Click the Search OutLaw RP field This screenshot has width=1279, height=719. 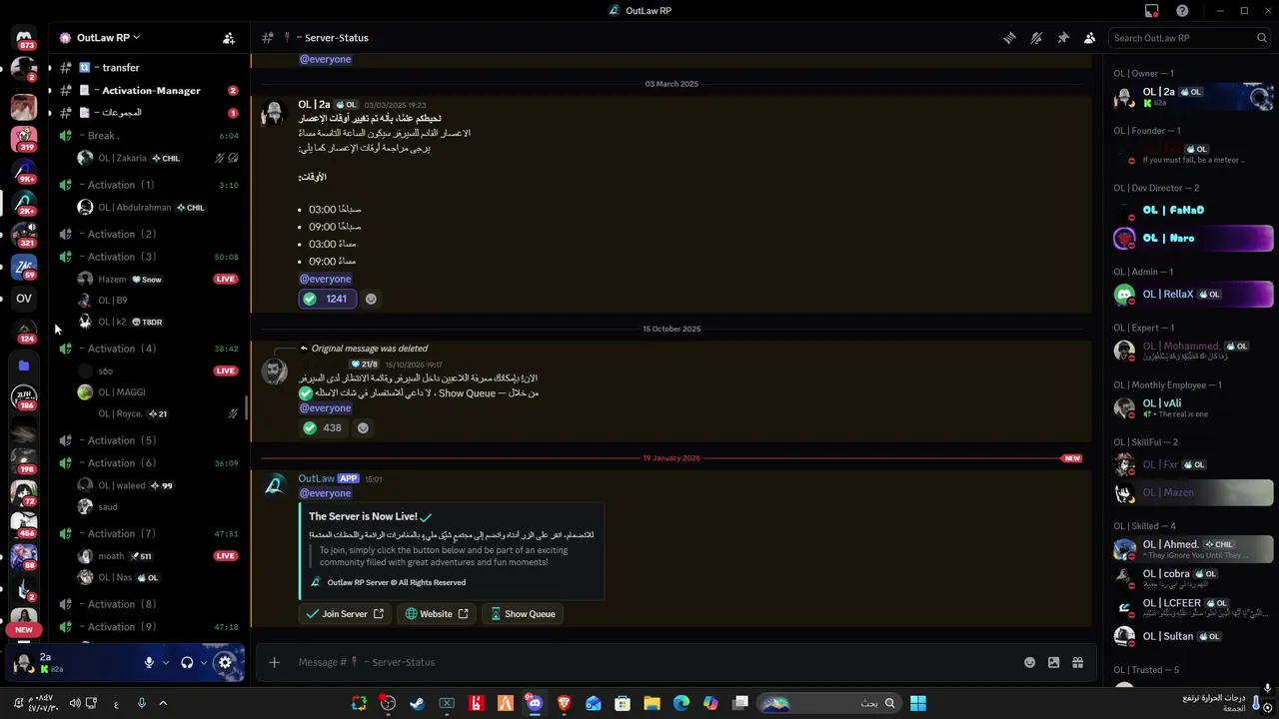click(x=1189, y=38)
